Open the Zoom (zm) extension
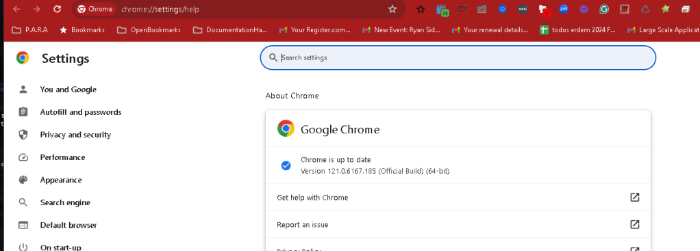 (x=564, y=9)
